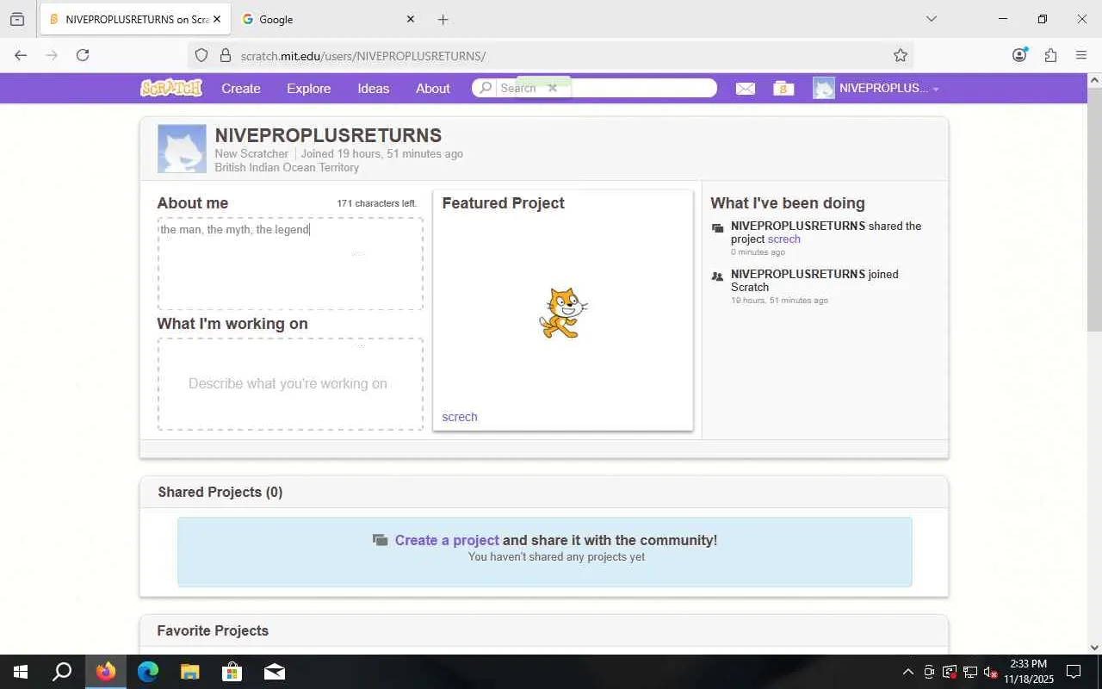Click the Firefox icon in the taskbar
The height and width of the screenshot is (689, 1102).
tap(106, 672)
